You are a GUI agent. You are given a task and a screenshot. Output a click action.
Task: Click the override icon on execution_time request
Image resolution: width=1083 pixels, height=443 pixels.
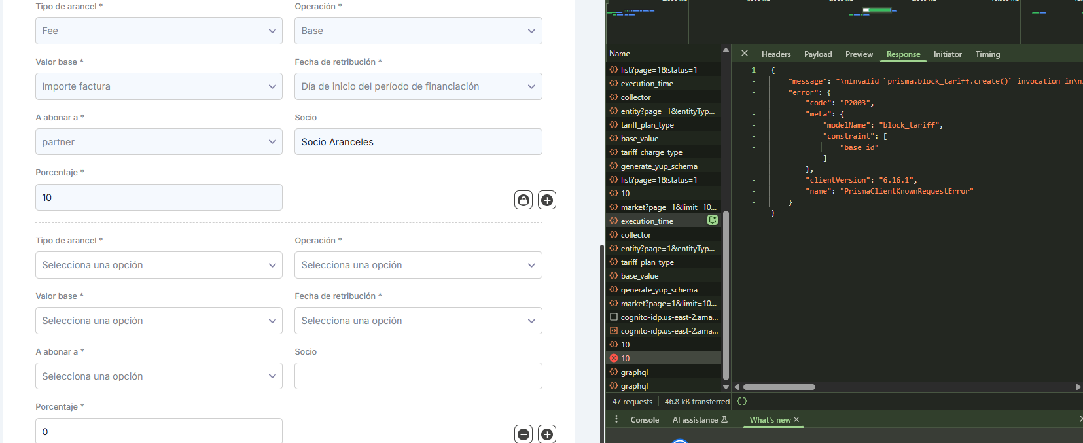coord(713,221)
